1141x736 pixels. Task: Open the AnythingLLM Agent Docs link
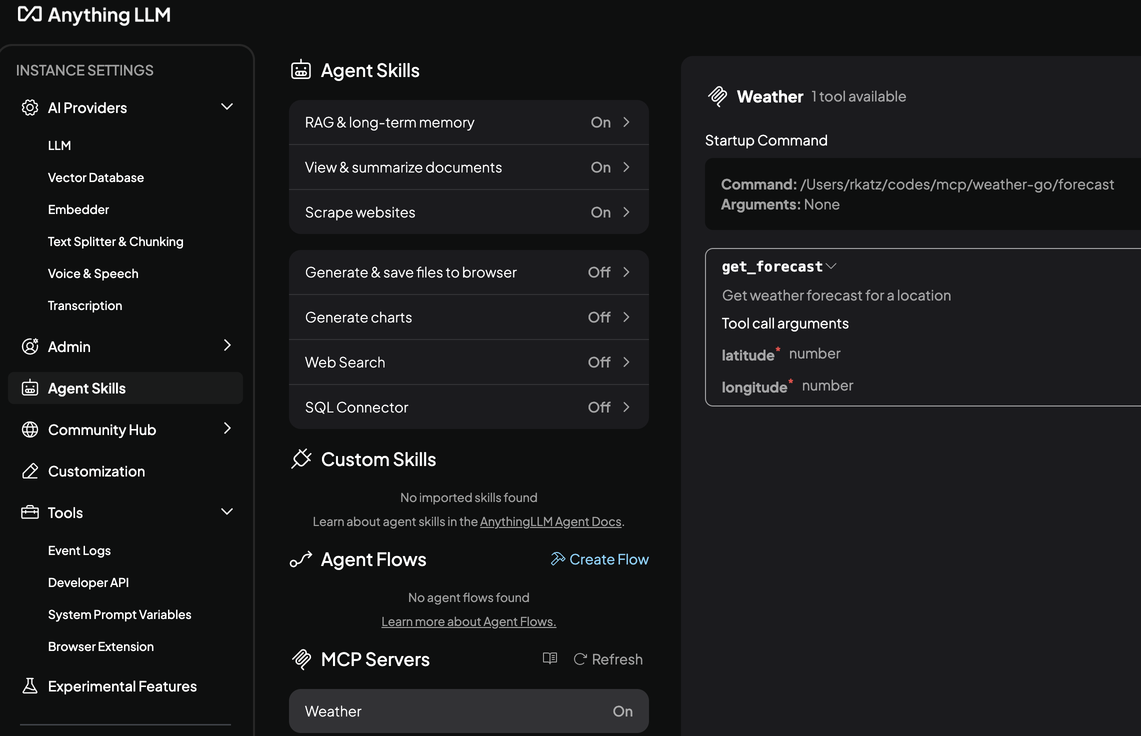pyautogui.click(x=550, y=521)
